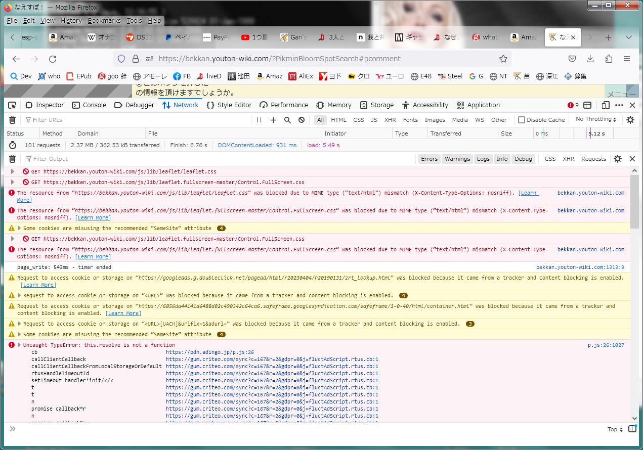
Task: Click the element picker icon in DevTools
Action: pos(12,105)
